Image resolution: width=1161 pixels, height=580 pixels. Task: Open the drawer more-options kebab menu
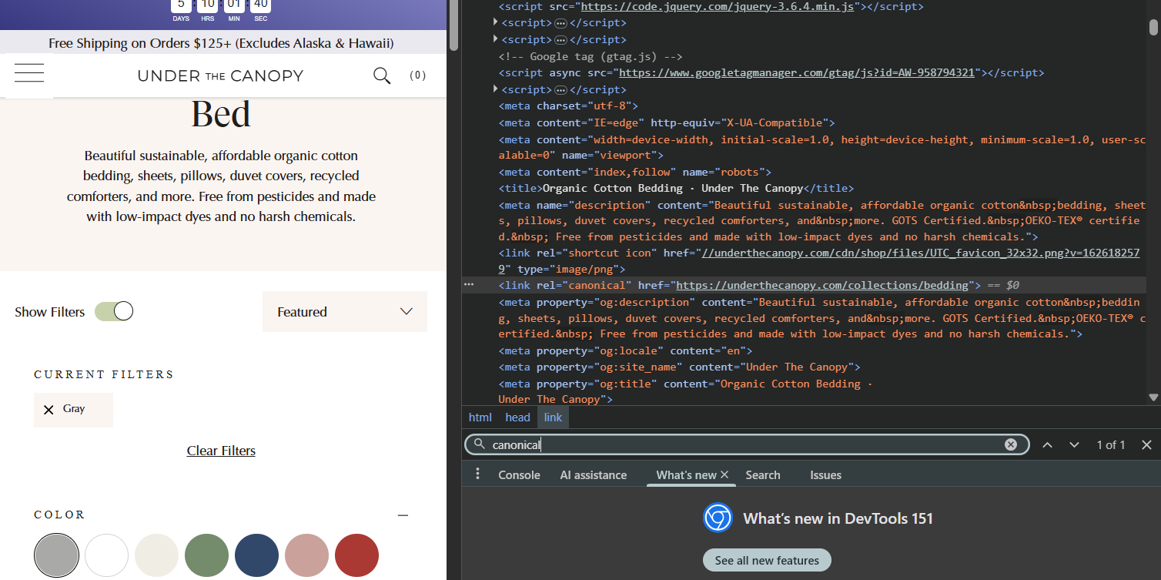pyautogui.click(x=477, y=474)
